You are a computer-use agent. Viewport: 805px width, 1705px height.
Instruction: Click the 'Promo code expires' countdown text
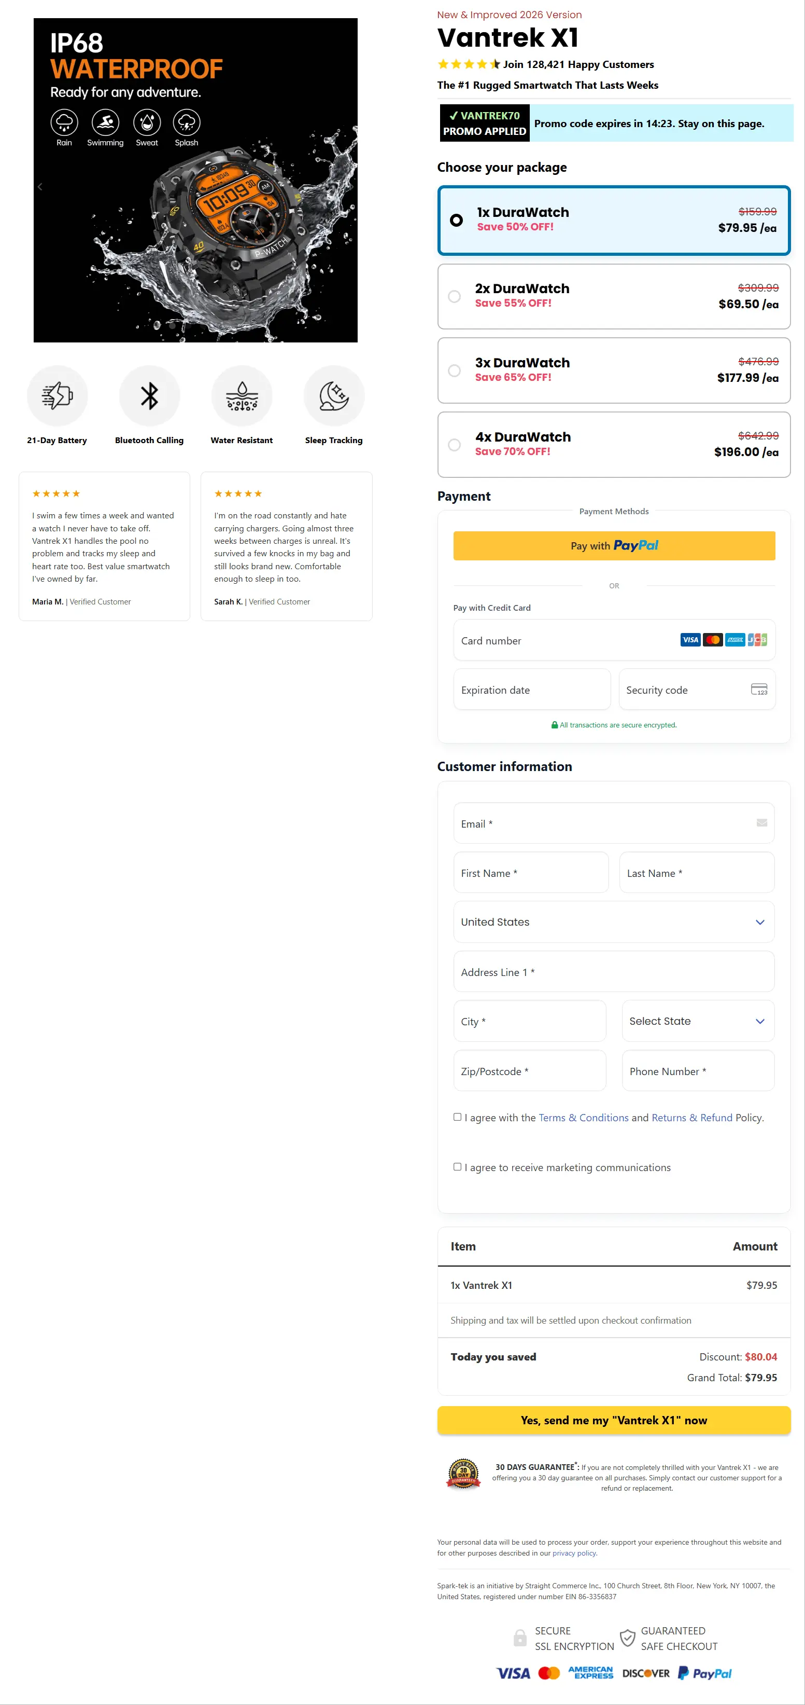coord(649,123)
